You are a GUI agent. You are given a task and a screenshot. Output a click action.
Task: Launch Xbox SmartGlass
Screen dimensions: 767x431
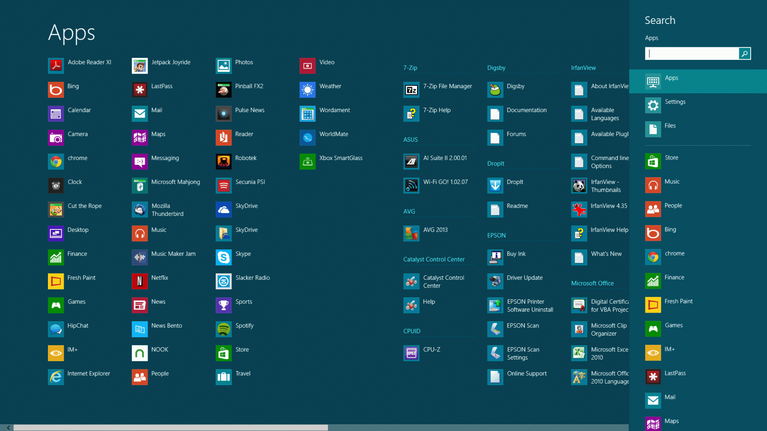[x=341, y=161]
